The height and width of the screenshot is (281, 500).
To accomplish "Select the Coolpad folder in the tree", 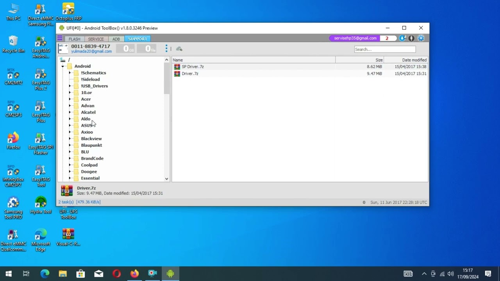I will (x=89, y=165).
